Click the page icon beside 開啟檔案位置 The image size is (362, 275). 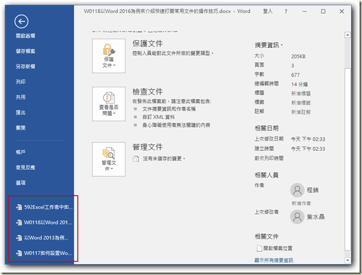click(259, 248)
